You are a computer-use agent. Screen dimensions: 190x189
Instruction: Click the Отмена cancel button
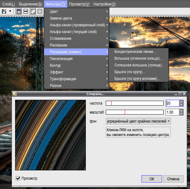point(173,179)
